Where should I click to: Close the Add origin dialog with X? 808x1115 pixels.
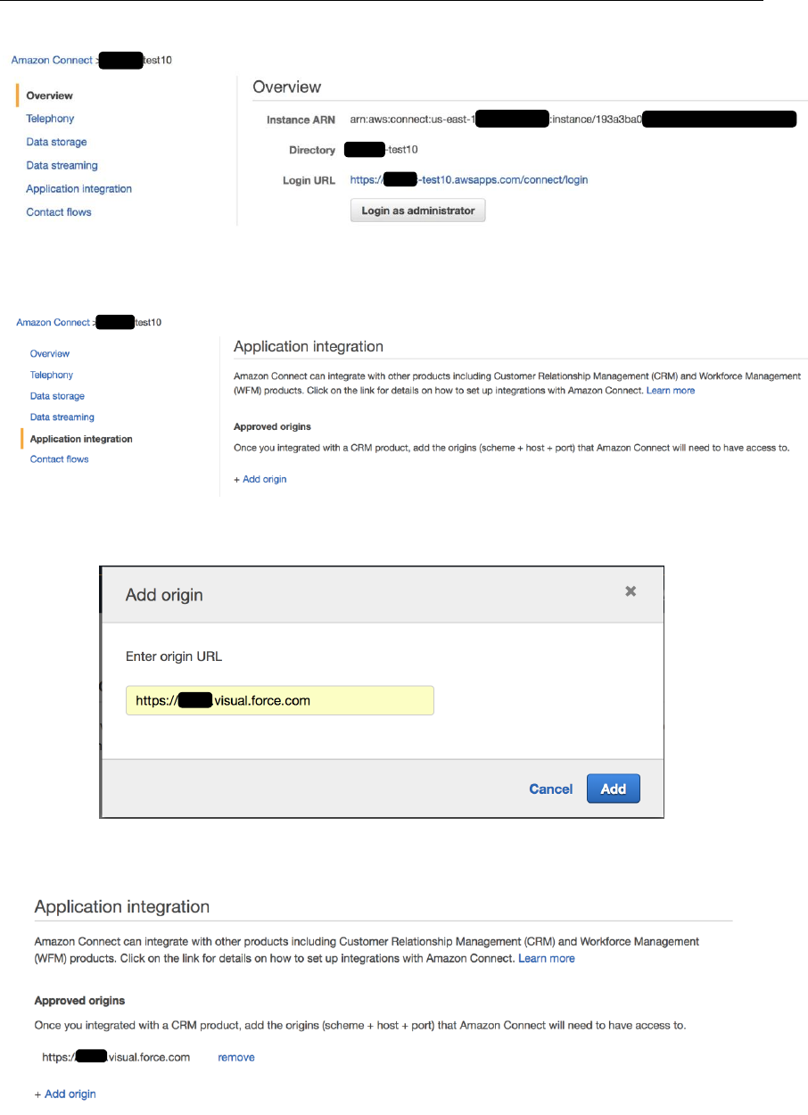tap(631, 591)
